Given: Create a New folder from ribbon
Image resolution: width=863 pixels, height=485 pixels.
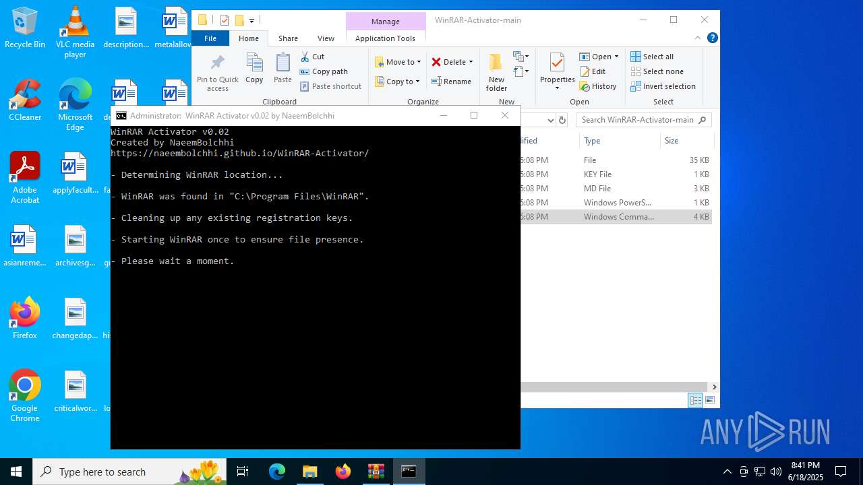Looking at the screenshot, I should point(496,72).
